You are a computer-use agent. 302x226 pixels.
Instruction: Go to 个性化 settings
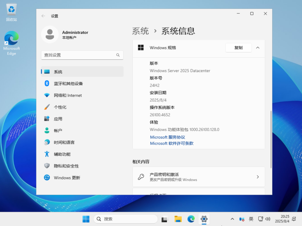tap(82, 107)
